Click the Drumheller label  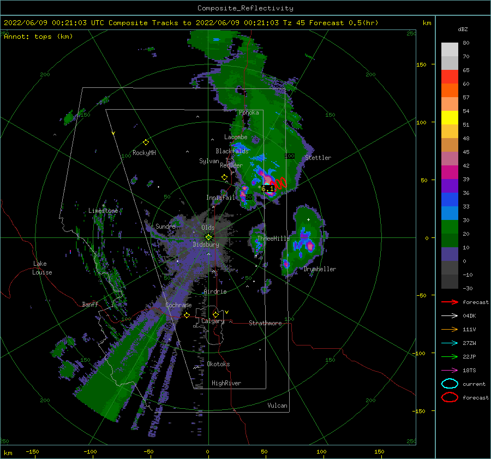[x=320, y=269]
